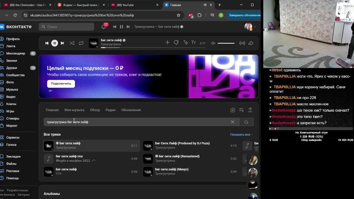This screenshot has width=354, height=199.
Task: Open Музыка in the sidebar
Action: (12, 90)
